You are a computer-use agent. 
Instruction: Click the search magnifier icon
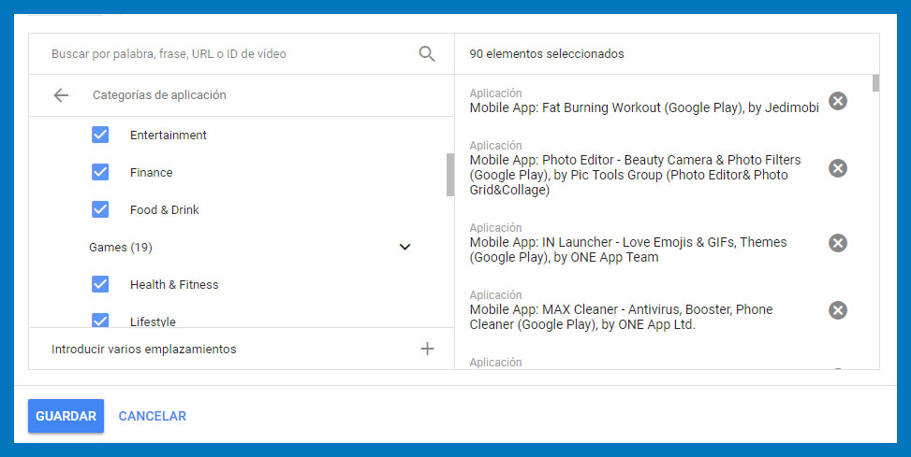[426, 54]
